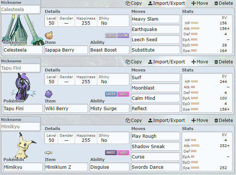Viewport: 236px width, 175px height.
Task: Click Celesteela's Flying type badge
Action: pos(123,35)
